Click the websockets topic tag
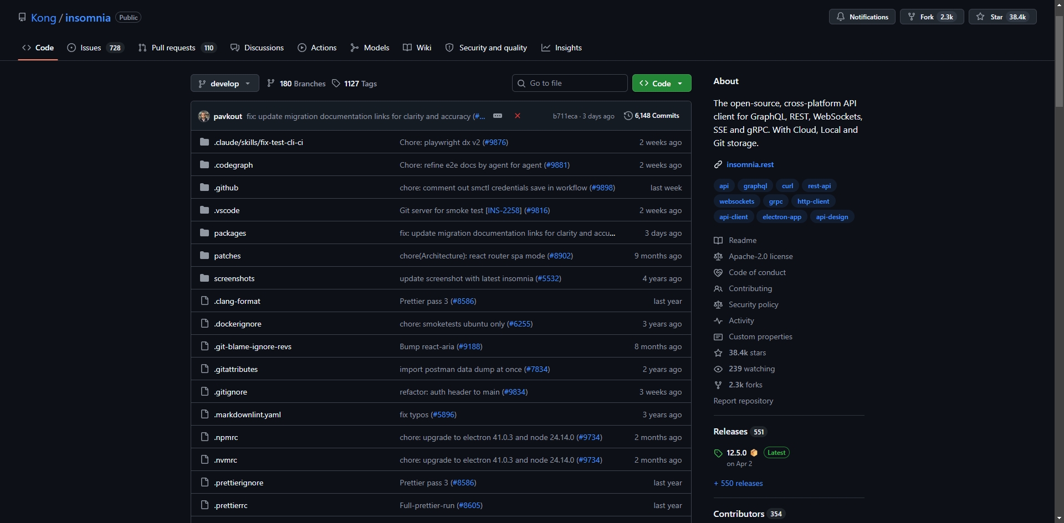This screenshot has width=1064, height=523. [736, 201]
